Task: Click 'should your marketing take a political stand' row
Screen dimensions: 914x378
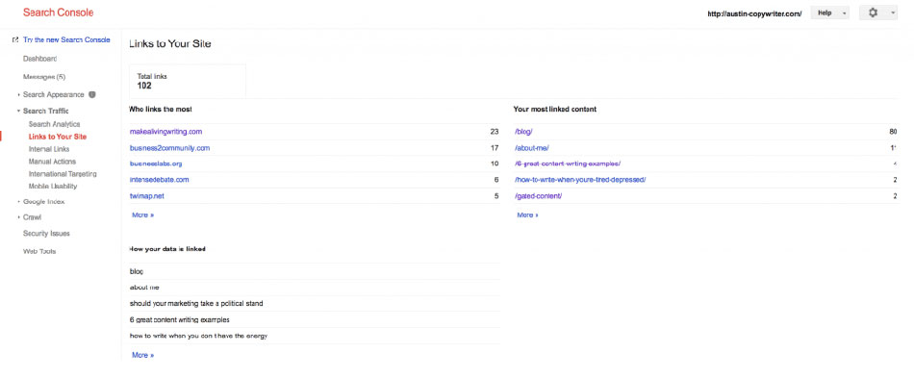Action: [315, 303]
